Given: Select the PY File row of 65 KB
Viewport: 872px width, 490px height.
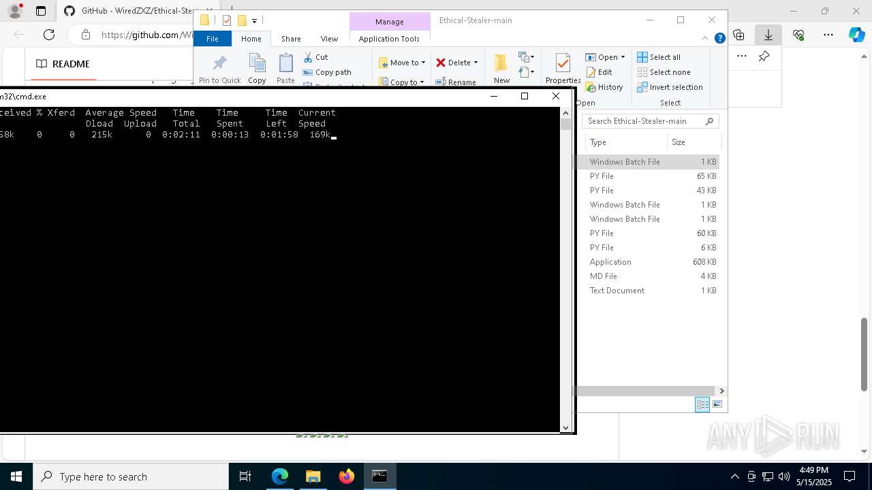Looking at the screenshot, I should pos(647,176).
